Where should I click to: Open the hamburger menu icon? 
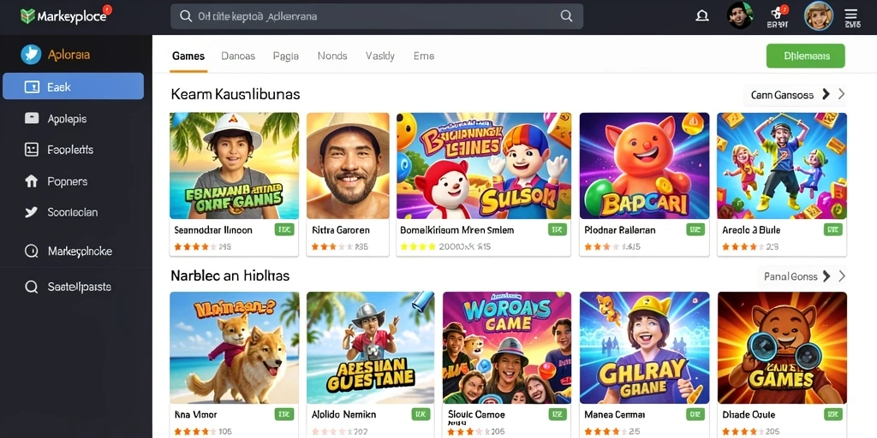[851, 15]
